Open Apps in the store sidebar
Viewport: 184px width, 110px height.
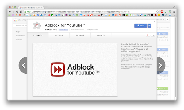click(x=18, y=31)
